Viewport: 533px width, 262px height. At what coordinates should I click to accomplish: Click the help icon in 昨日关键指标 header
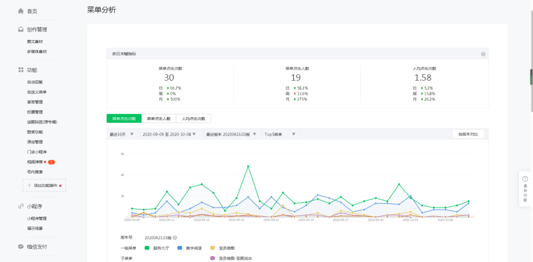point(483,54)
